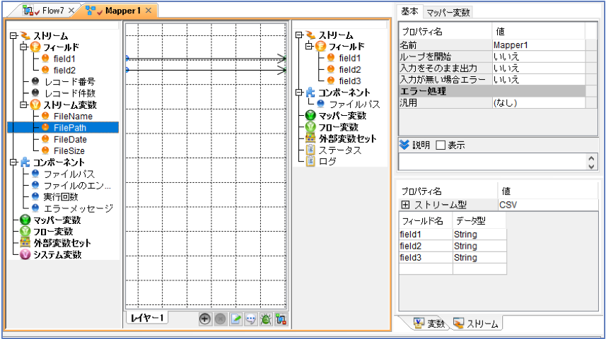Click the green bug debug icon
The height and width of the screenshot is (339, 606).
[x=266, y=319]
